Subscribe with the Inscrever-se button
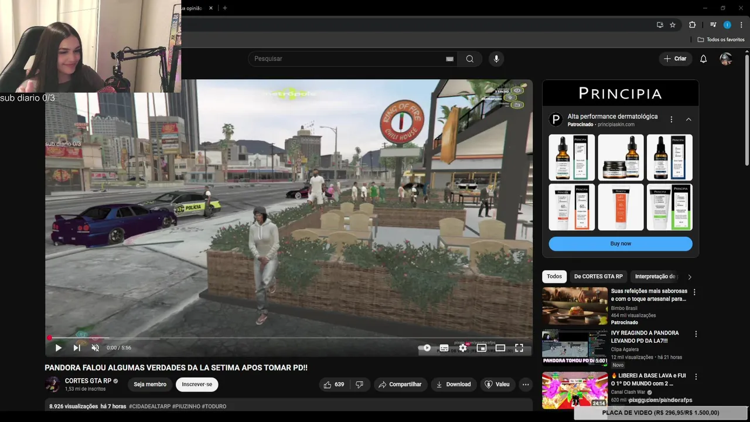750x422 pixels. tap(197, 384)
